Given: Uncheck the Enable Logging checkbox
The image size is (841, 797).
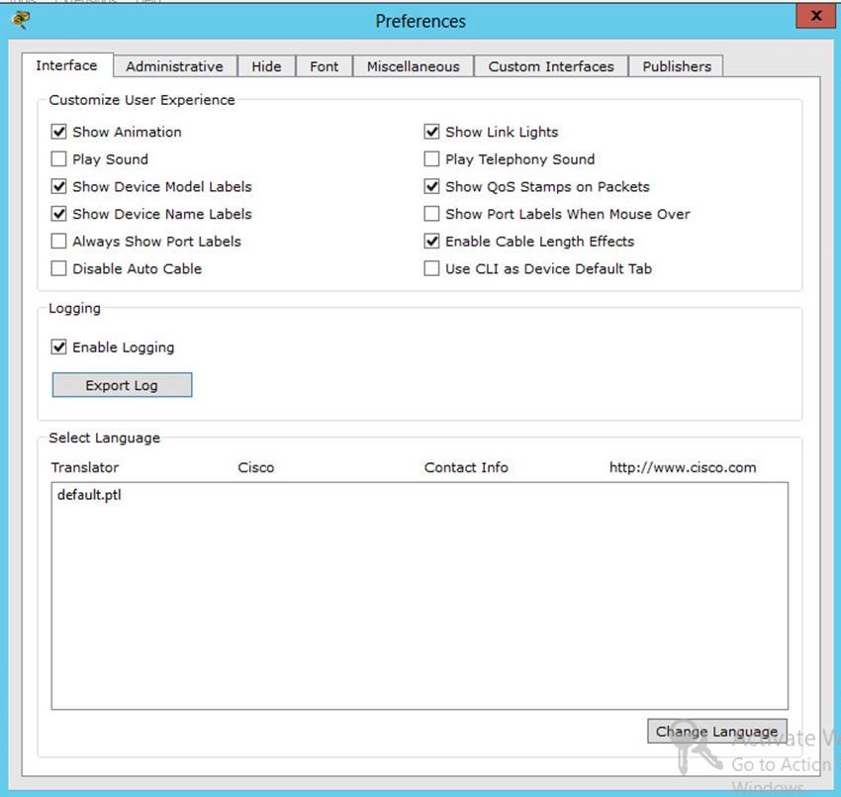Looking at the screenshot, I should click(x=58, y=348).
